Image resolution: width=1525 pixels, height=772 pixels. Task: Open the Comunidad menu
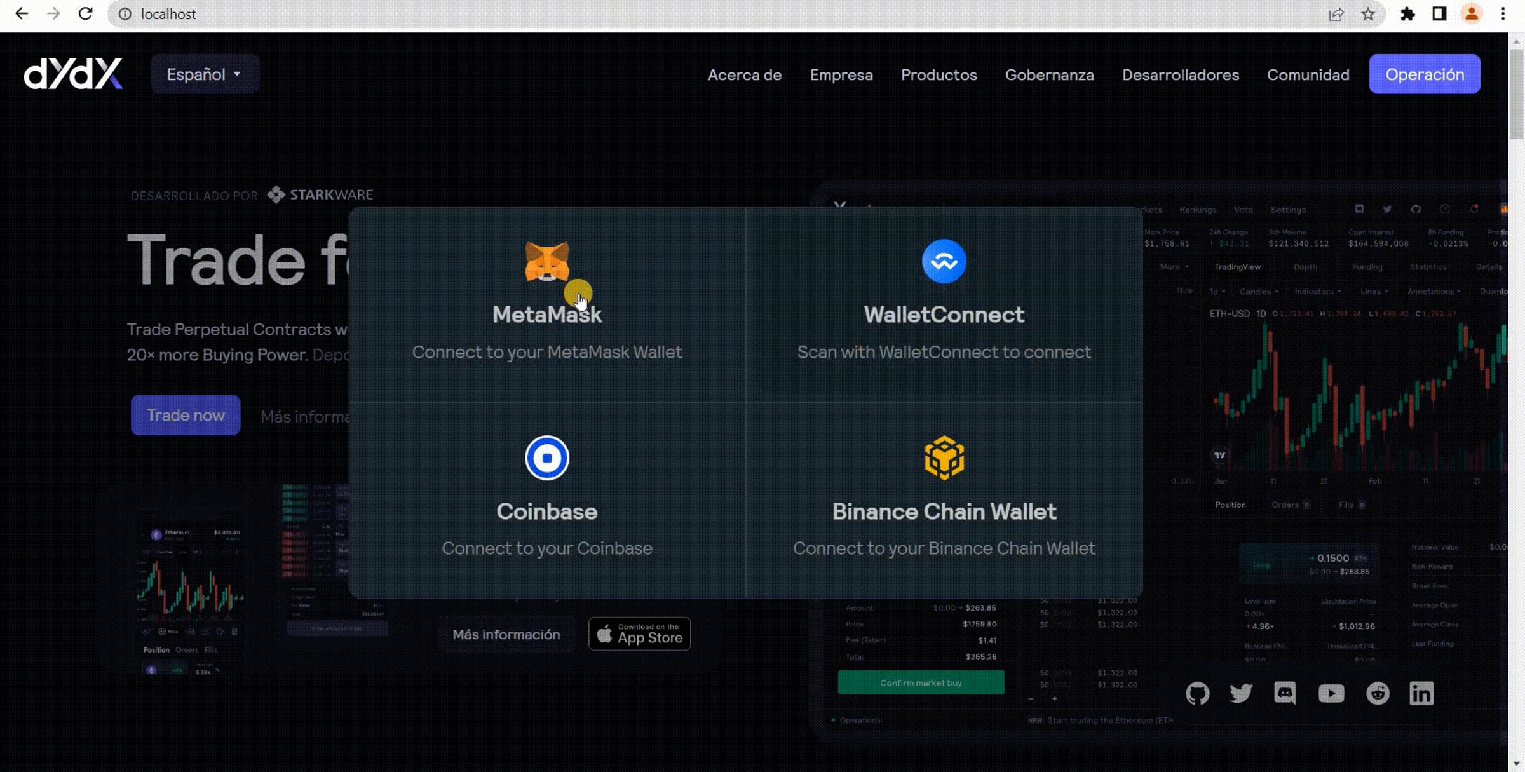coord(1308,74)
